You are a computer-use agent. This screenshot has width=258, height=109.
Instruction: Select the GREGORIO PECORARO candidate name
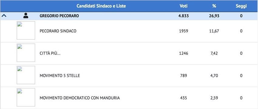coord(59,16)
